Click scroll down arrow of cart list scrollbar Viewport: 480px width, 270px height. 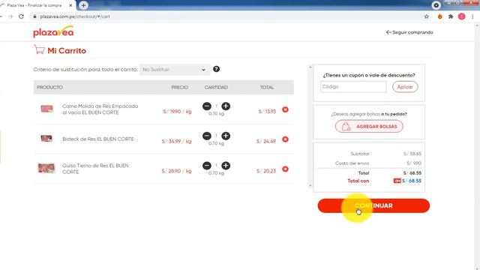(310, 185)
